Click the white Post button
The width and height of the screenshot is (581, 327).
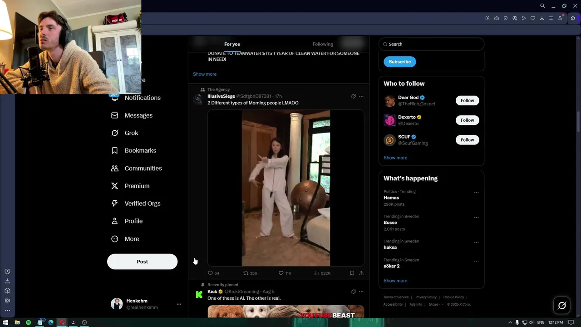pos(142,262)
